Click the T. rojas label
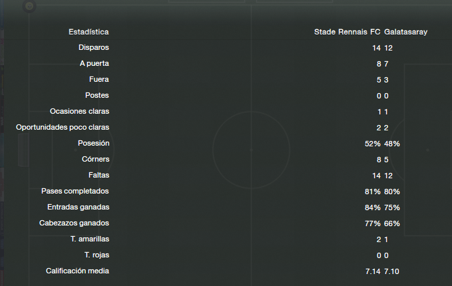The height and width of the screenshot is (286, 452). (x=97, y=255)
